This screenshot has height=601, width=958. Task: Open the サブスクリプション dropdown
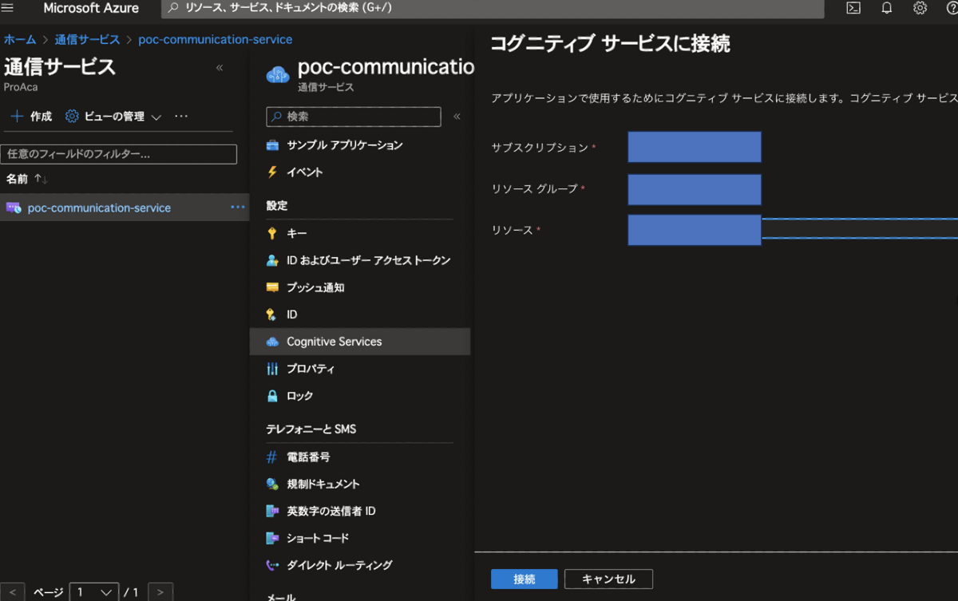[695, 147]
